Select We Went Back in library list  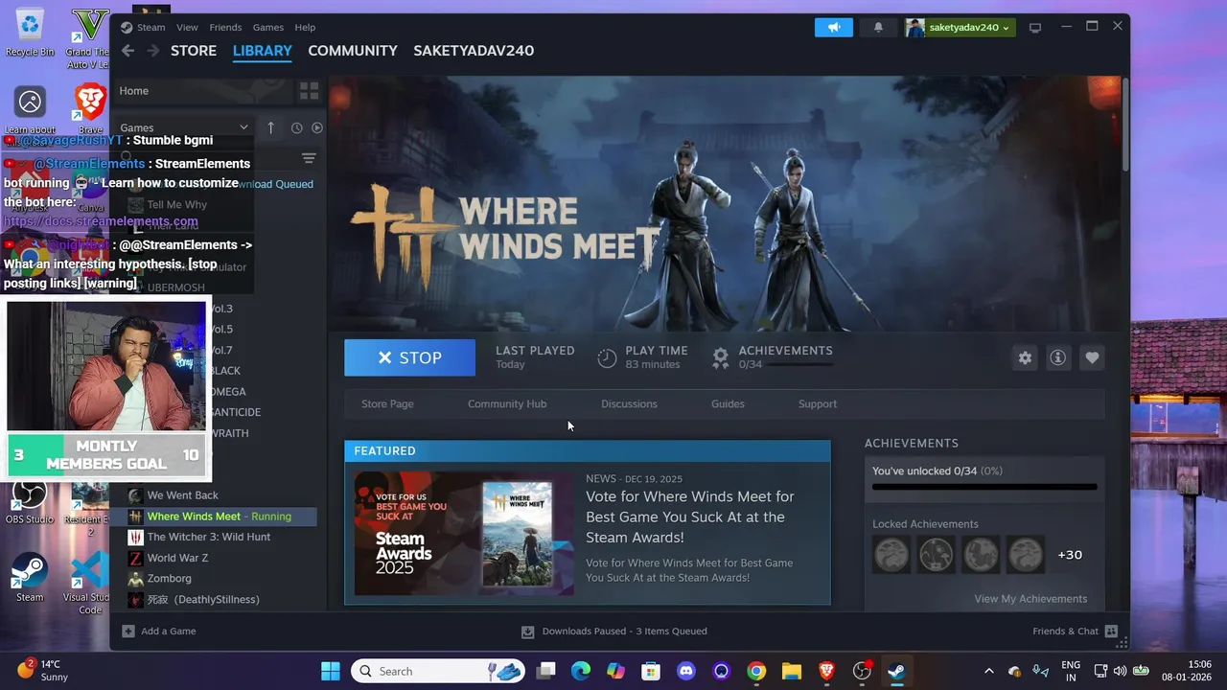coord(182,495)
